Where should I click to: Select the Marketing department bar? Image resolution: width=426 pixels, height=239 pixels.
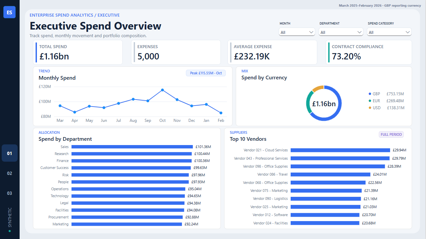(x=126, y=224)
